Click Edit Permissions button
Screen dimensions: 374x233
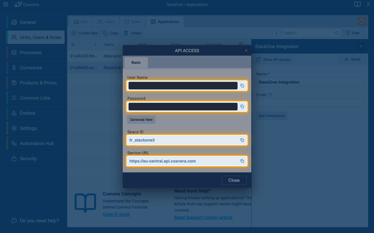coord(272,116)
